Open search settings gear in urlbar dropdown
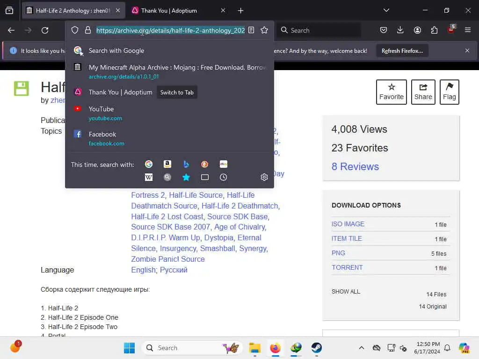479x359 pixels. coord(264,177)
